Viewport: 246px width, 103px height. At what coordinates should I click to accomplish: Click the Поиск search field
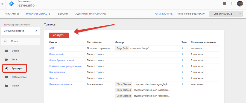click(20, 41)
